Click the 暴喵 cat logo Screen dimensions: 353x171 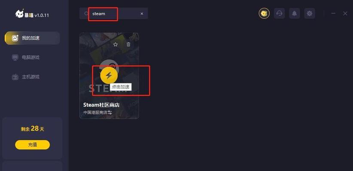click(20, 14)
